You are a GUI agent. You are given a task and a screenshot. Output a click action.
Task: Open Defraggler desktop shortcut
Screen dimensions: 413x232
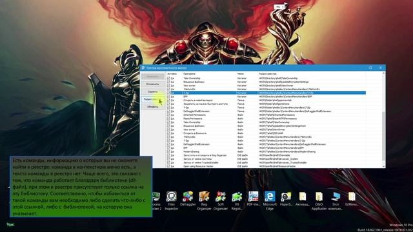(x=188, y=198)
